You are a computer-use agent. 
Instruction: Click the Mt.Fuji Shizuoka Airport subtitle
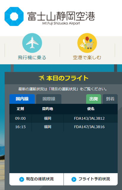click(61, 23)
